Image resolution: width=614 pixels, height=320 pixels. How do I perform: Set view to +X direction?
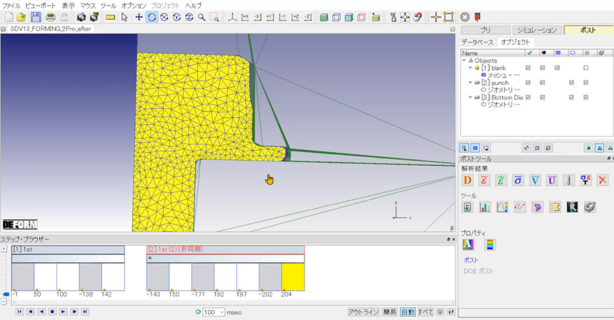tap(245, 17)
